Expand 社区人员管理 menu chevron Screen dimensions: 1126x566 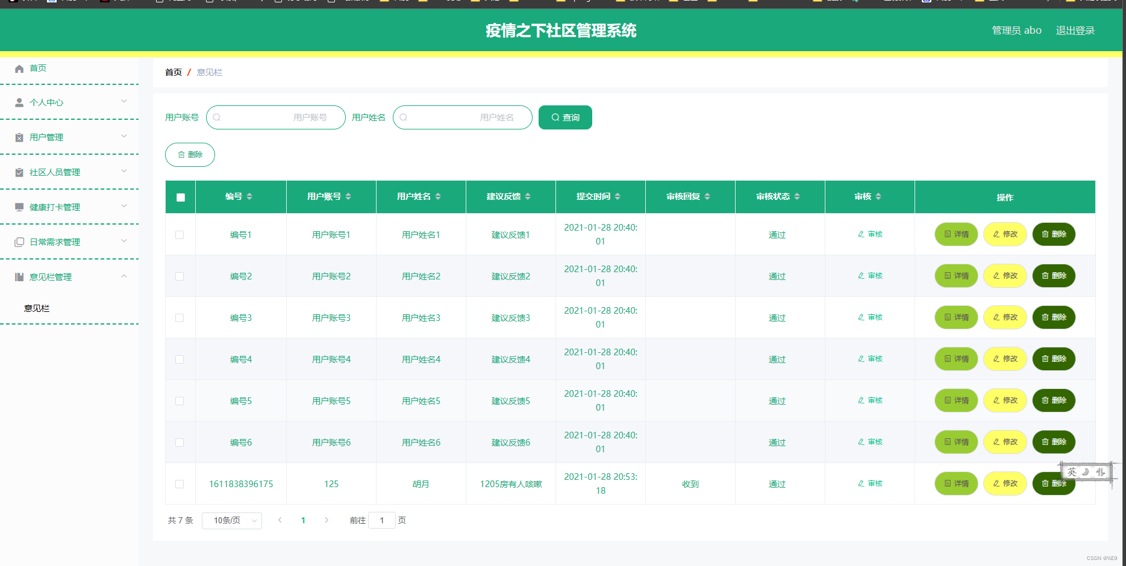click(x=124, y=171)
